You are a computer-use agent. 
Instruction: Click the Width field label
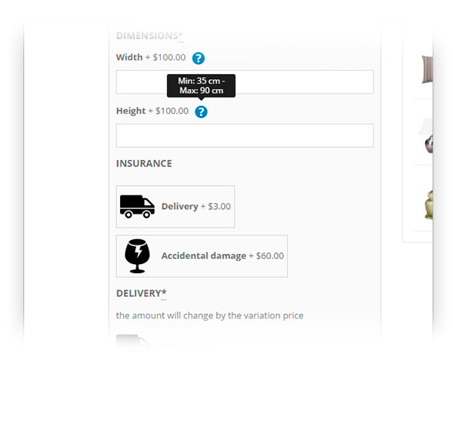tap(129, 57)
